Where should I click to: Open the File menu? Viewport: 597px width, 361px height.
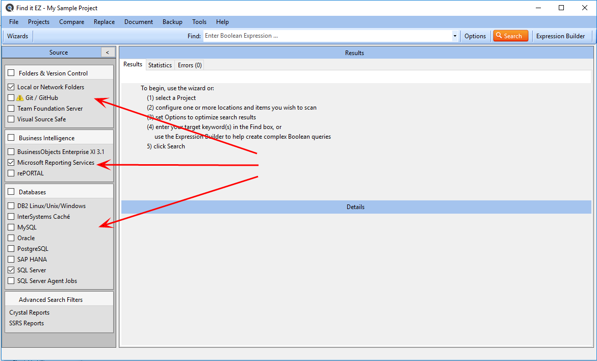[14, 22]
